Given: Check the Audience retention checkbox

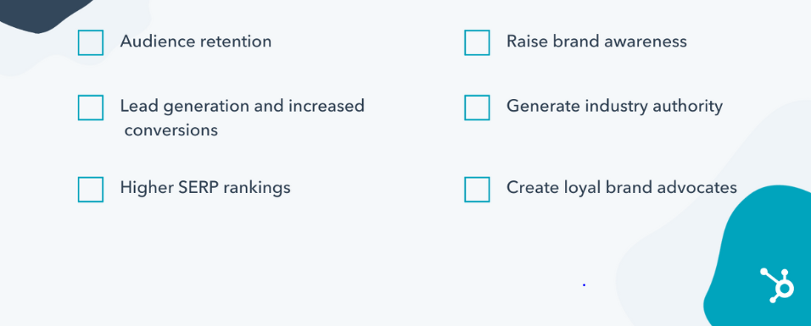Looking at the screenshot, I should pyautogui.click(x=91, y=42).
